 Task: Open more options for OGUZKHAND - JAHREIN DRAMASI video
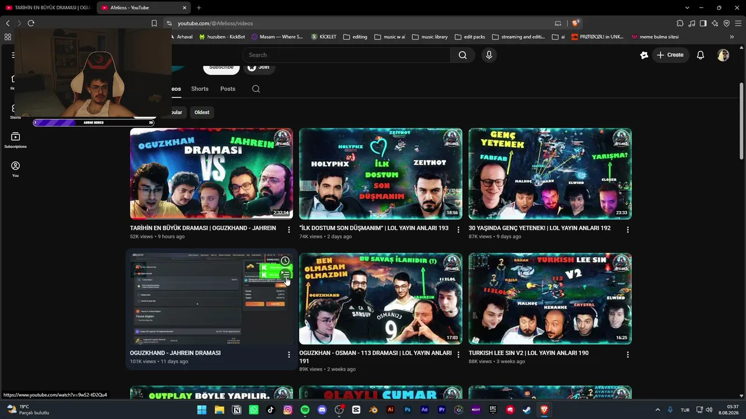click(289, 354)
